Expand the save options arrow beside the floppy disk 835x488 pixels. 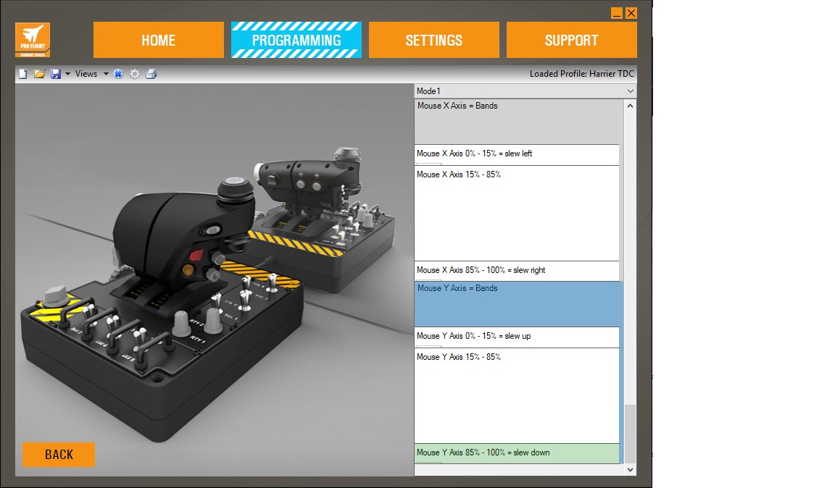coord(67,74)
